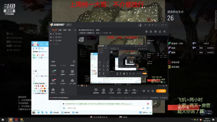Toggle visibility of the 全屏 1 source
The image size is (217, 122).
pyautogui.click(x=51, y=40)
